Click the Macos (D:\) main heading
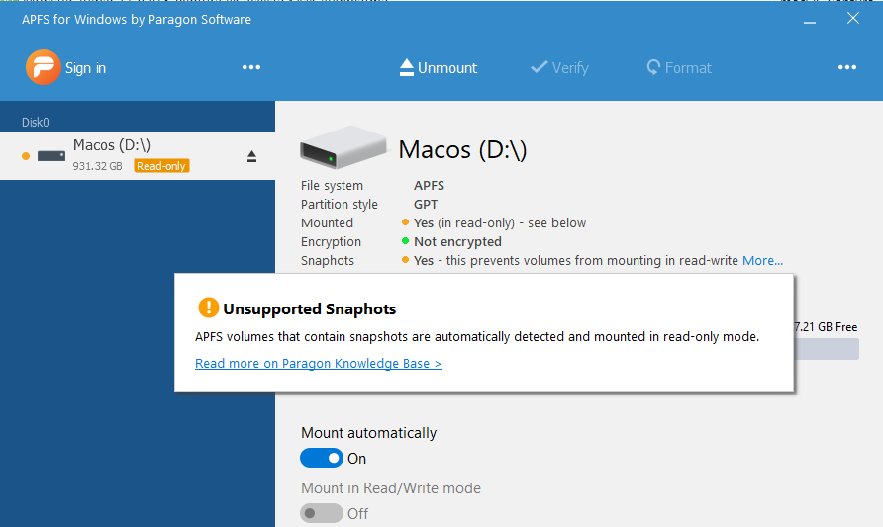883x527 pixels. (x=462, y=149)
